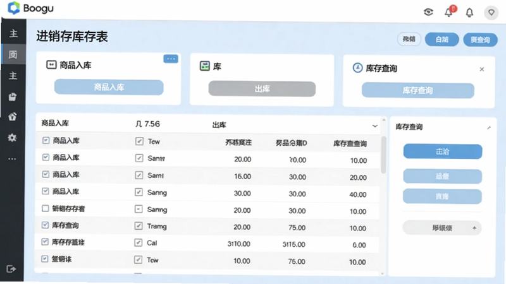Viewport: 506px width, 284px height.
Task: Expand the 出库 table header chevron
Action: point(374,126)
